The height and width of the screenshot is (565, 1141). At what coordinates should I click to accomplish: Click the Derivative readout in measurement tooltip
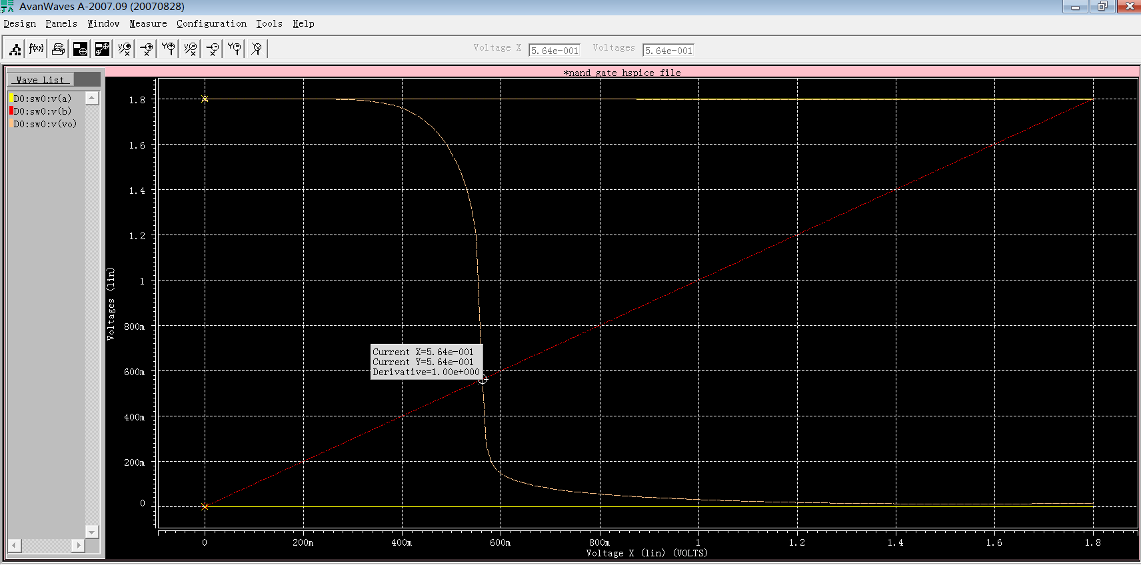(426, 372)
